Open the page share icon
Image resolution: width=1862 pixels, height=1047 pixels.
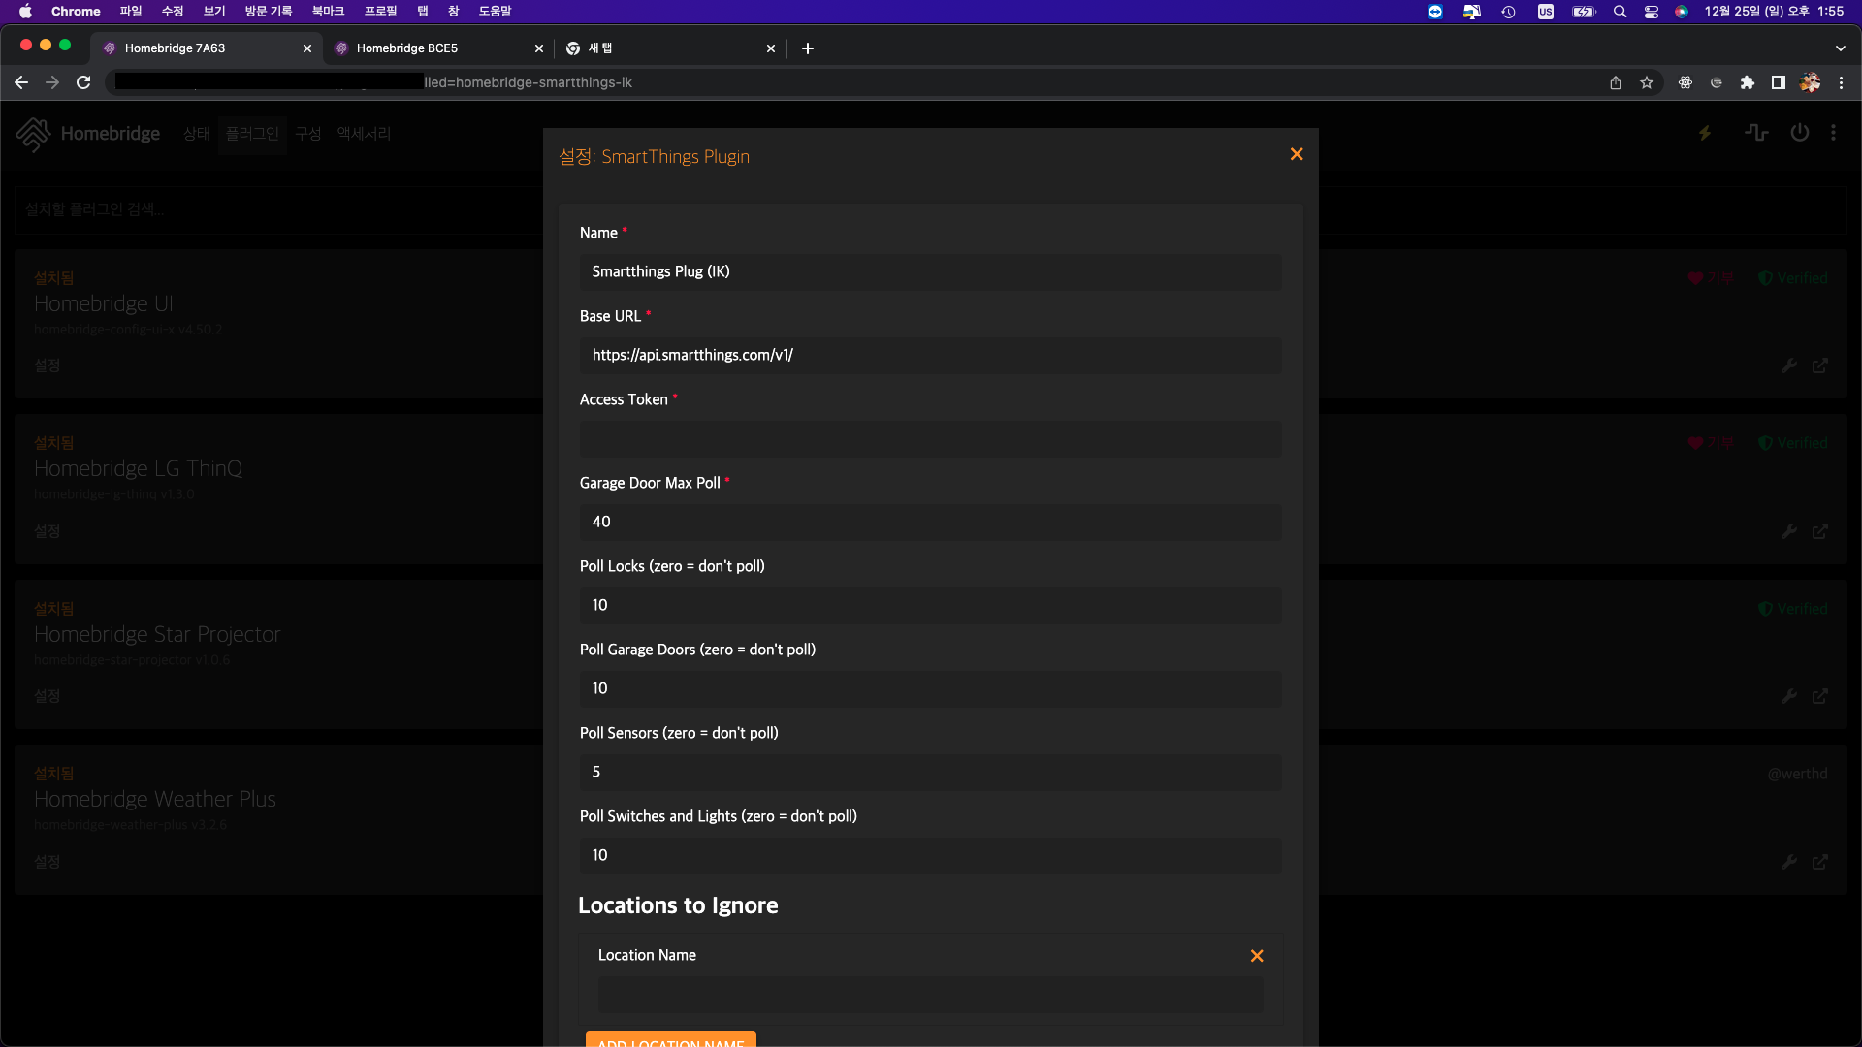pos(1616,82)
